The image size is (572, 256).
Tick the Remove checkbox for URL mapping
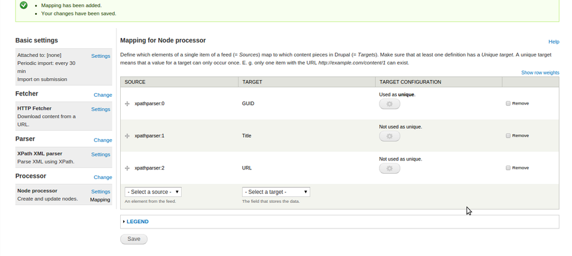[x=508, y=168]
